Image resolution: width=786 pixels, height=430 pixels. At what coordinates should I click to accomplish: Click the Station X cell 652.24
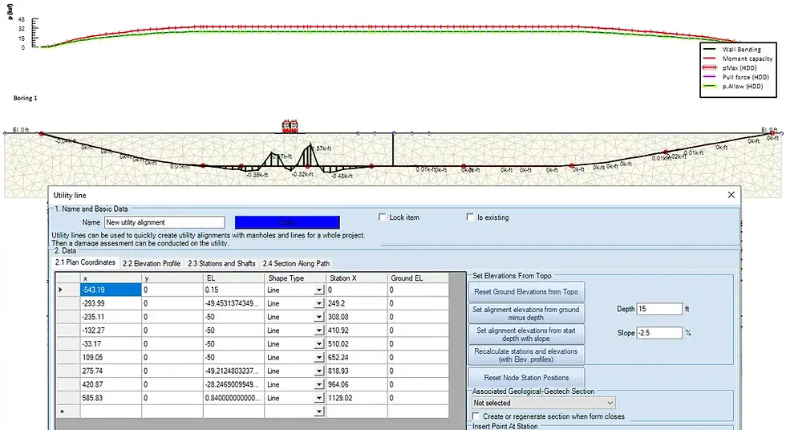(x=356, y=357)
